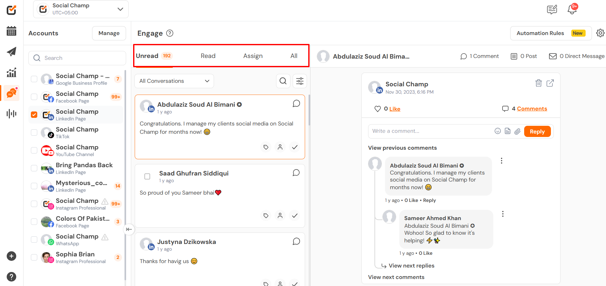The image size is (606, 286).
Task: Switch to Assign tab
Action: 253,56
